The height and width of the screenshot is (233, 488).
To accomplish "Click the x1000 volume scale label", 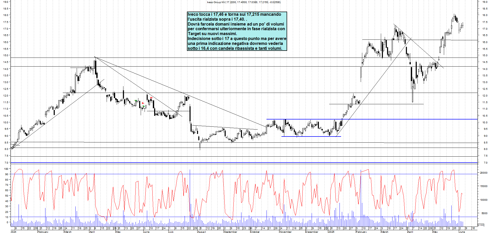I will 481,225.
